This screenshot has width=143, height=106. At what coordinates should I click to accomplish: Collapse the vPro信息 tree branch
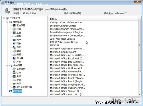point(7,65)
